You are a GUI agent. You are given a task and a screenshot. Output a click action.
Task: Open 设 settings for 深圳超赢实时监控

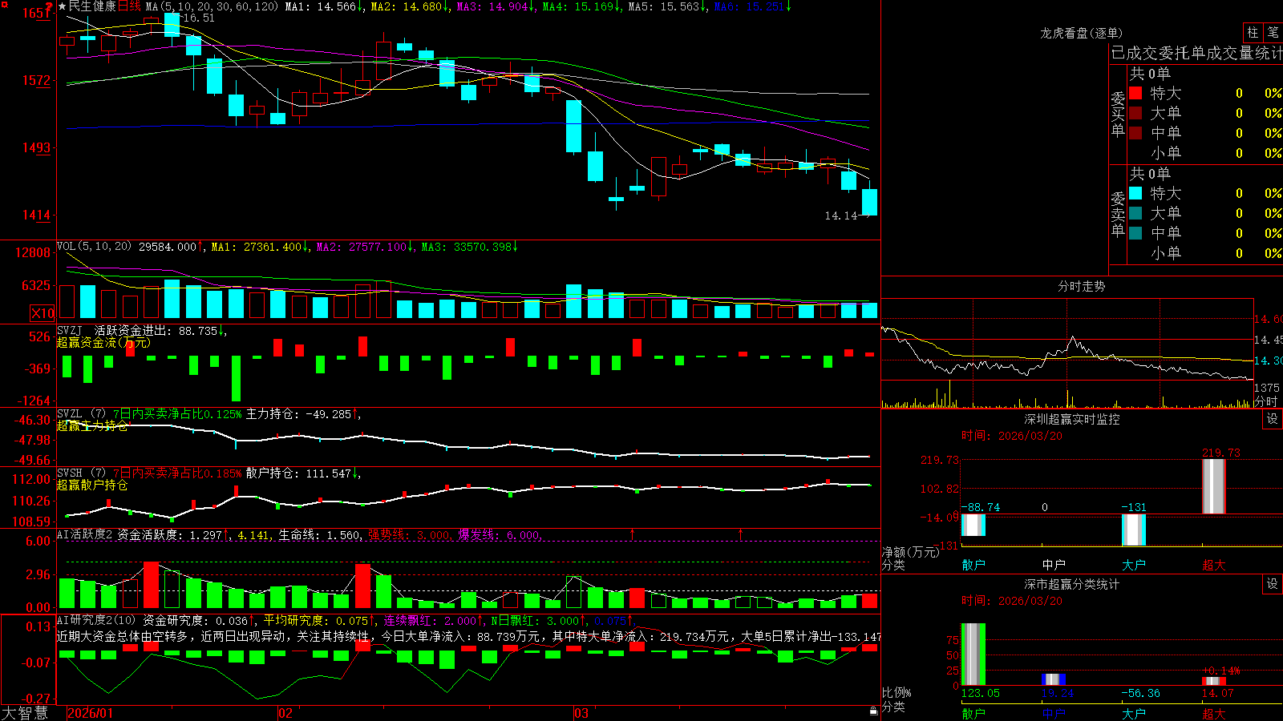coord(1273,419)
